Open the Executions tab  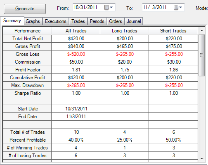coord(56,21)
